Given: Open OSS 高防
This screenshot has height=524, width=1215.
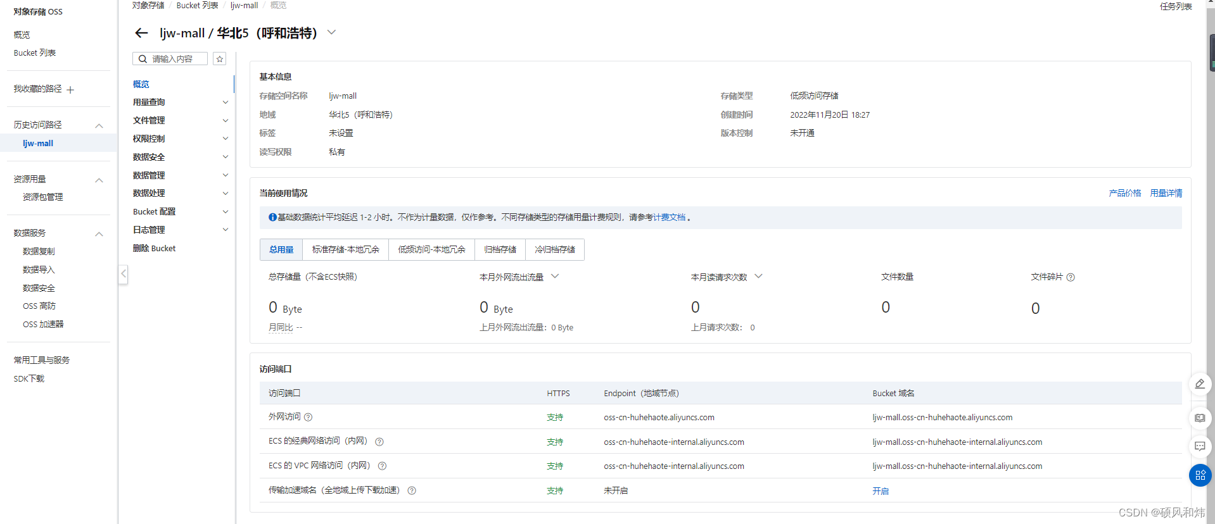Looking at the screenshot, I should 39,306.
